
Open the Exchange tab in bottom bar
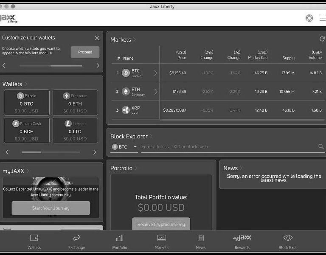pyautogui.click(x=76, y=242)
